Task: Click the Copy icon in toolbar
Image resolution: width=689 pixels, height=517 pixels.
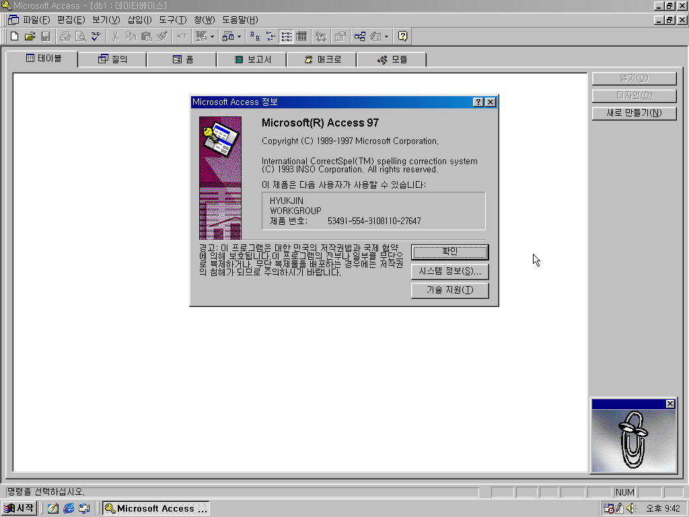Action: [131, 36]
